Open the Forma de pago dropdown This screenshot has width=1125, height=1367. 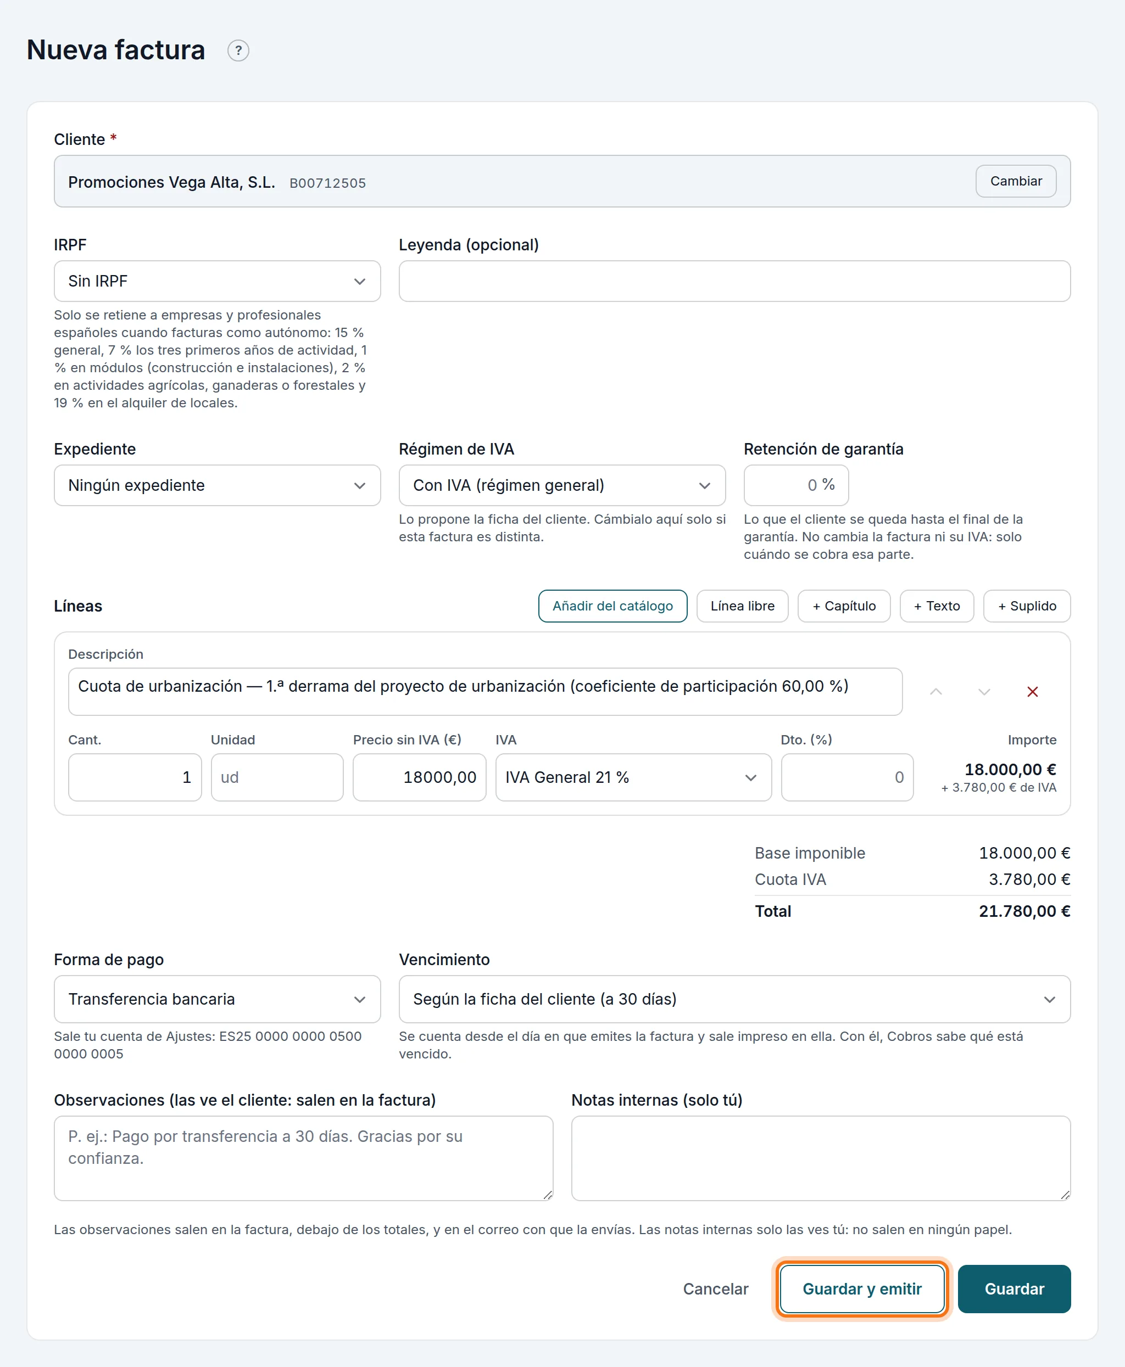coord(217,999)
